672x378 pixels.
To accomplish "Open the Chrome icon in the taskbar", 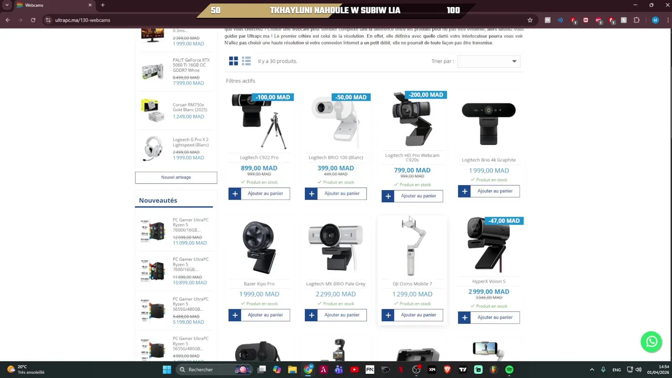I will tap(308, 370).
